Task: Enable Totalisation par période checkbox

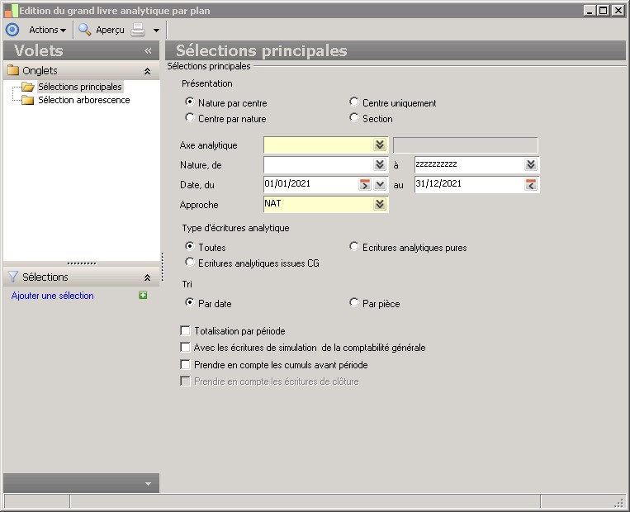Action: (185, 331)
